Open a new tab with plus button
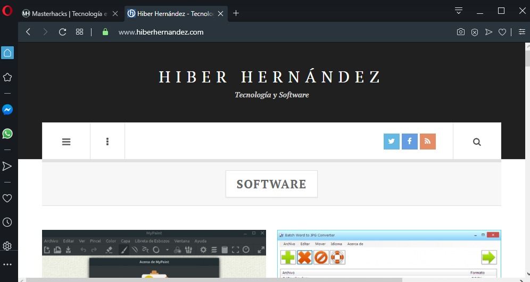The image size is (530, 282). point(236,13)
